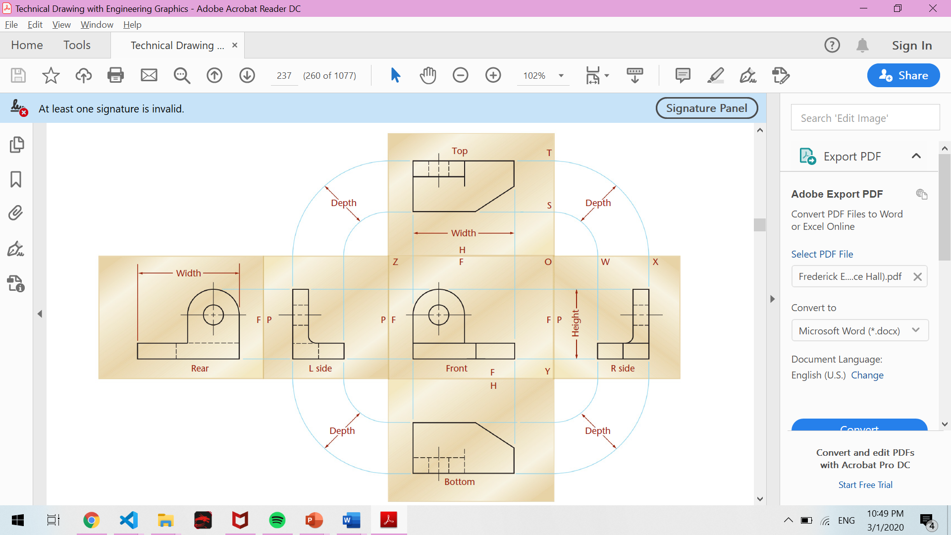Open the zoom level dropdown

pos(561,76)
